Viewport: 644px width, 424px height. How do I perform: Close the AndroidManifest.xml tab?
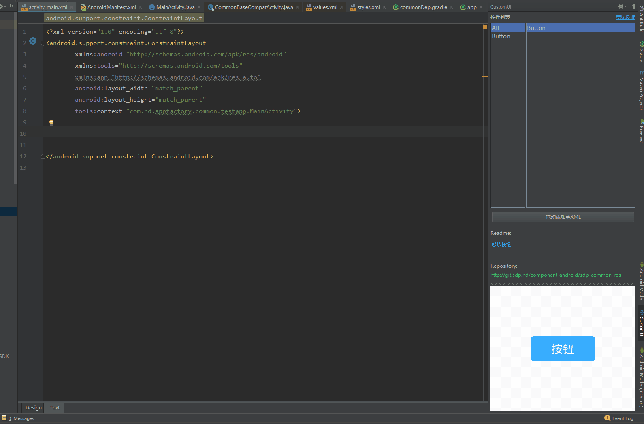141,7
